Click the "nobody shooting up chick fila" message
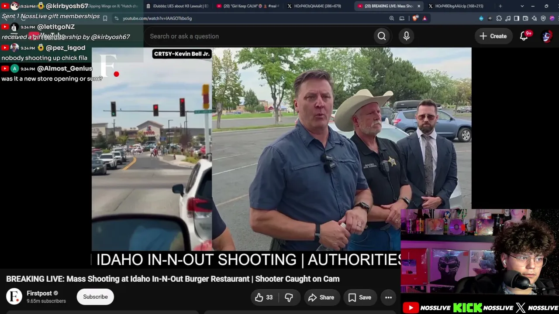This screenshot has height=314, width=559. (45, 58)
